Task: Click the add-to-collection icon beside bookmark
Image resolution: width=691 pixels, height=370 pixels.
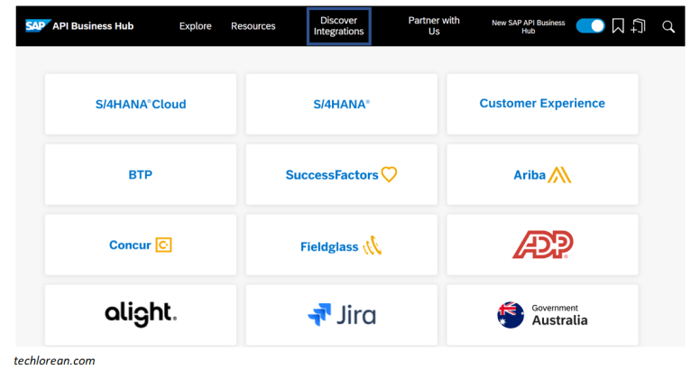Action: coord(638,26)
